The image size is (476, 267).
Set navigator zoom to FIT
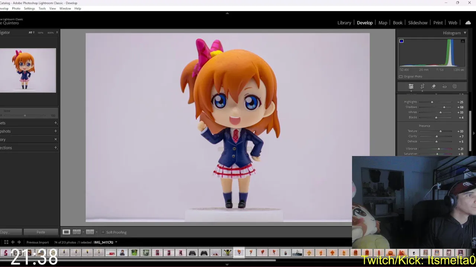31,33
